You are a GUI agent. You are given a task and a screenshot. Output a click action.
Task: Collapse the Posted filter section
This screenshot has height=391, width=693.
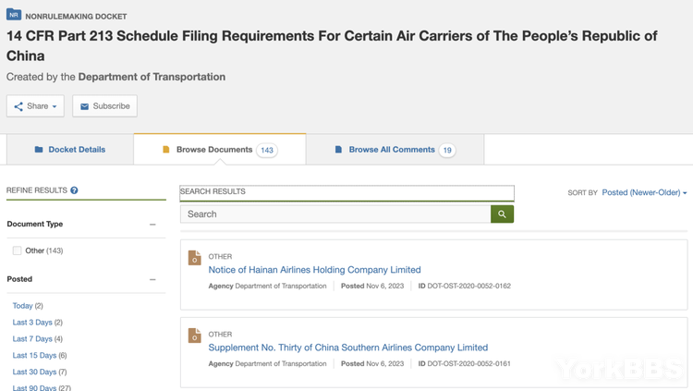coord(152,279)
